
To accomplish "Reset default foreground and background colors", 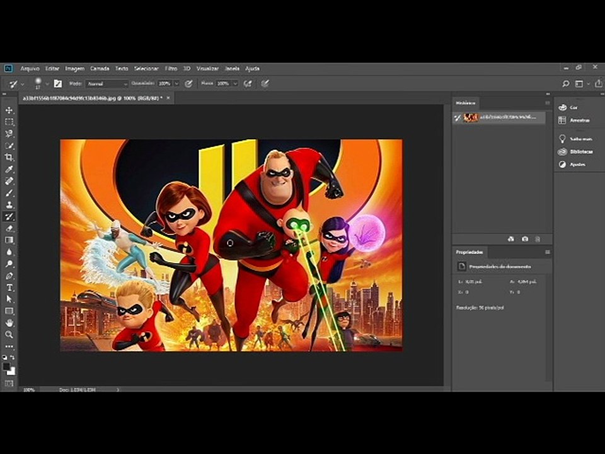I will (x=4, y=358).
